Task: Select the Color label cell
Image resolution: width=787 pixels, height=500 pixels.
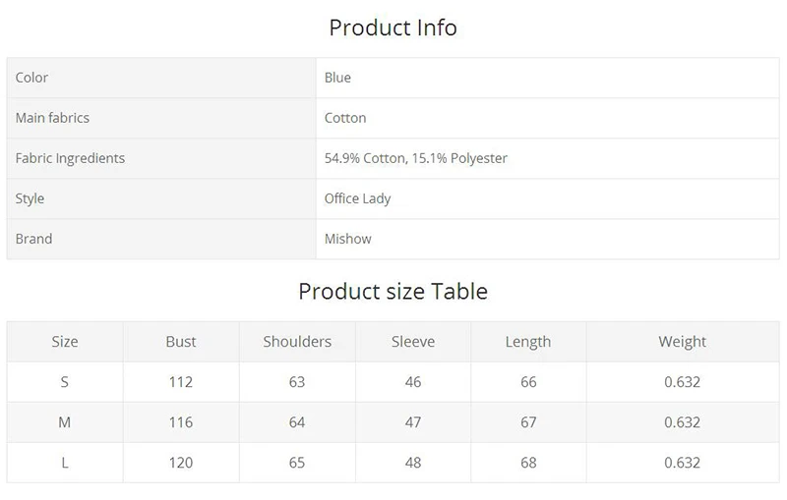Action: 161,78
